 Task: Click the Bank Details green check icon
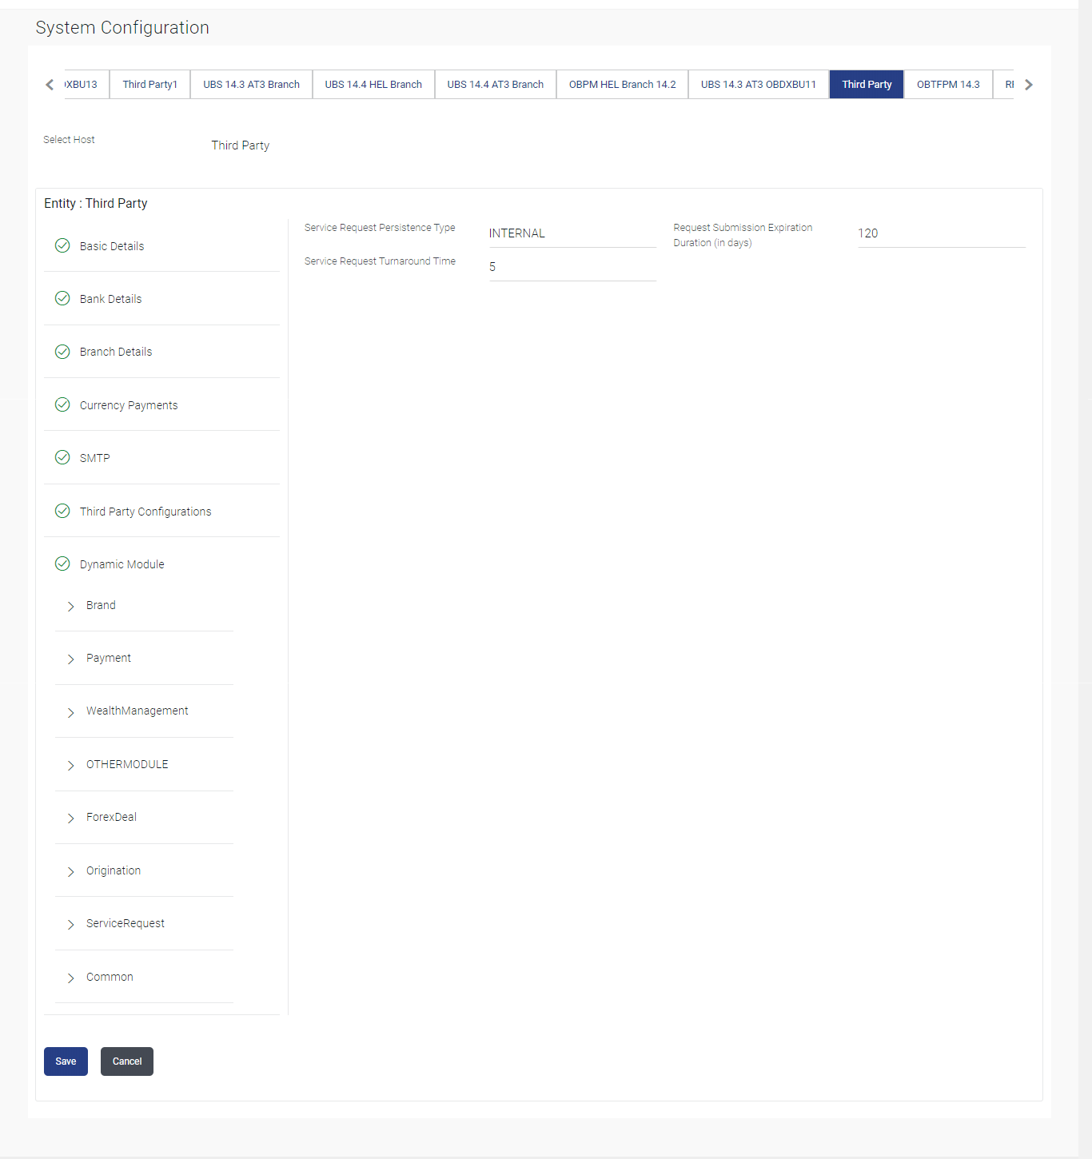tap(62, 298)
